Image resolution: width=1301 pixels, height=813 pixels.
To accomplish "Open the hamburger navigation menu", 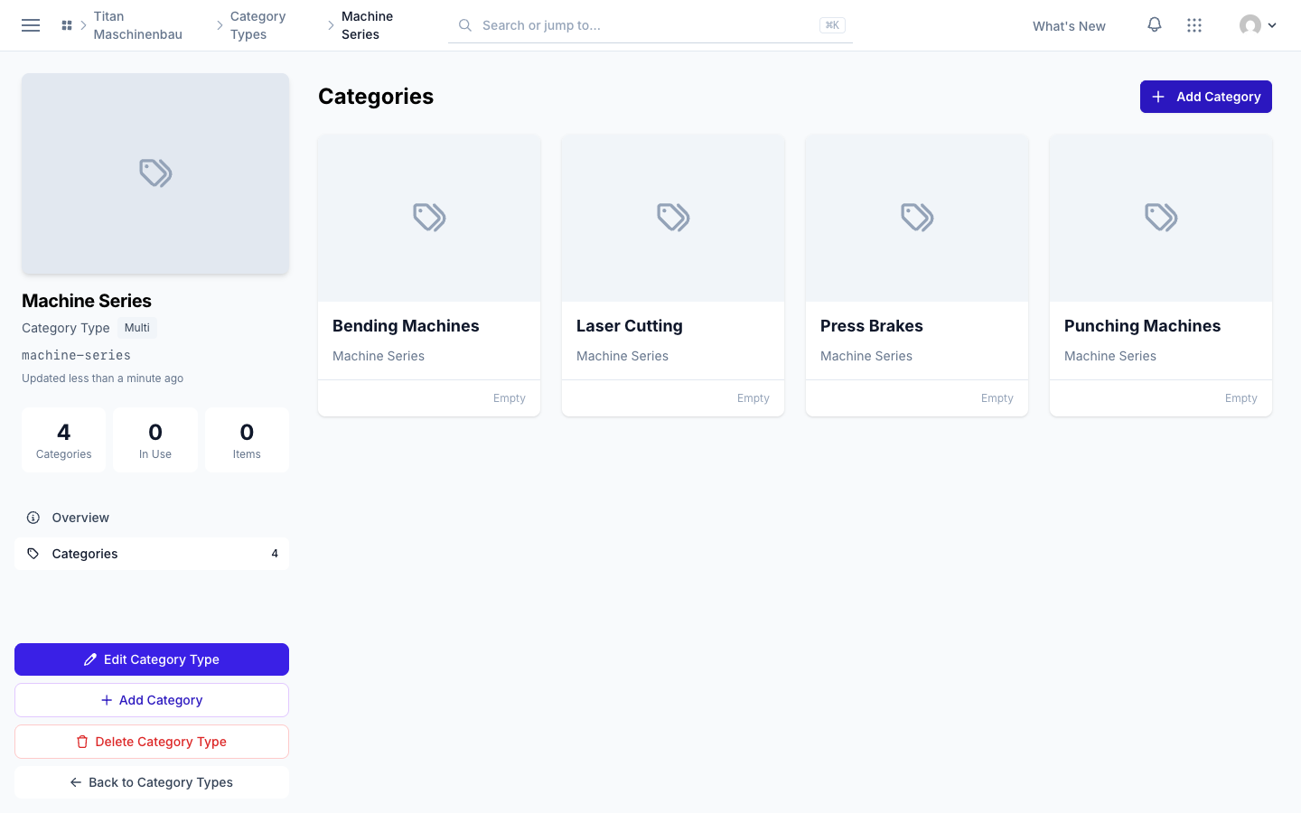I will [31, 25].
